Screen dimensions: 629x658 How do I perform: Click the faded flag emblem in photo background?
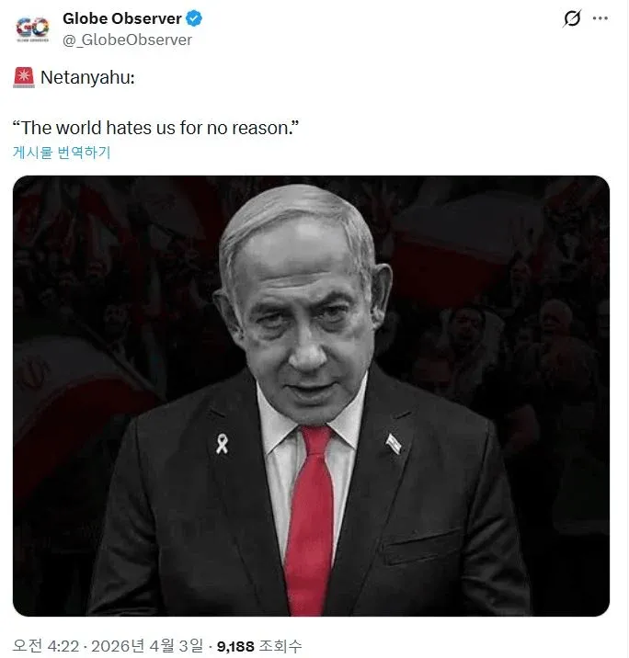click(x=34, y=372)
